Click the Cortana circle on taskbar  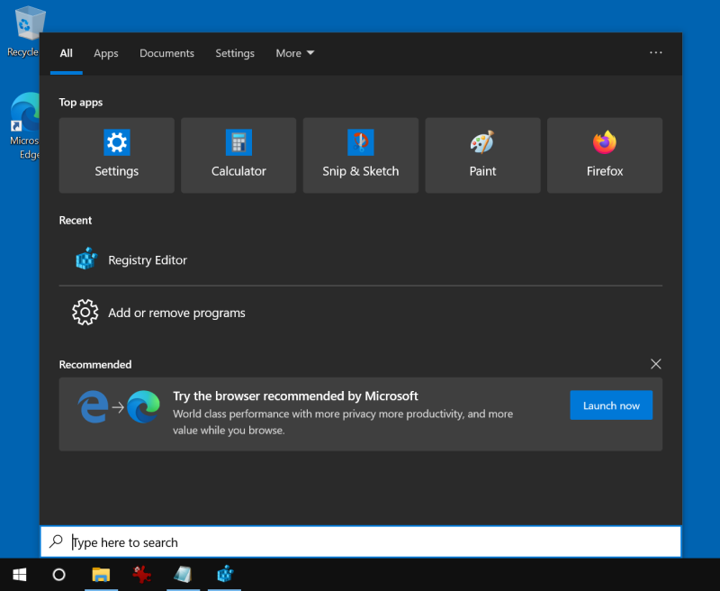[x=59, y=574]
